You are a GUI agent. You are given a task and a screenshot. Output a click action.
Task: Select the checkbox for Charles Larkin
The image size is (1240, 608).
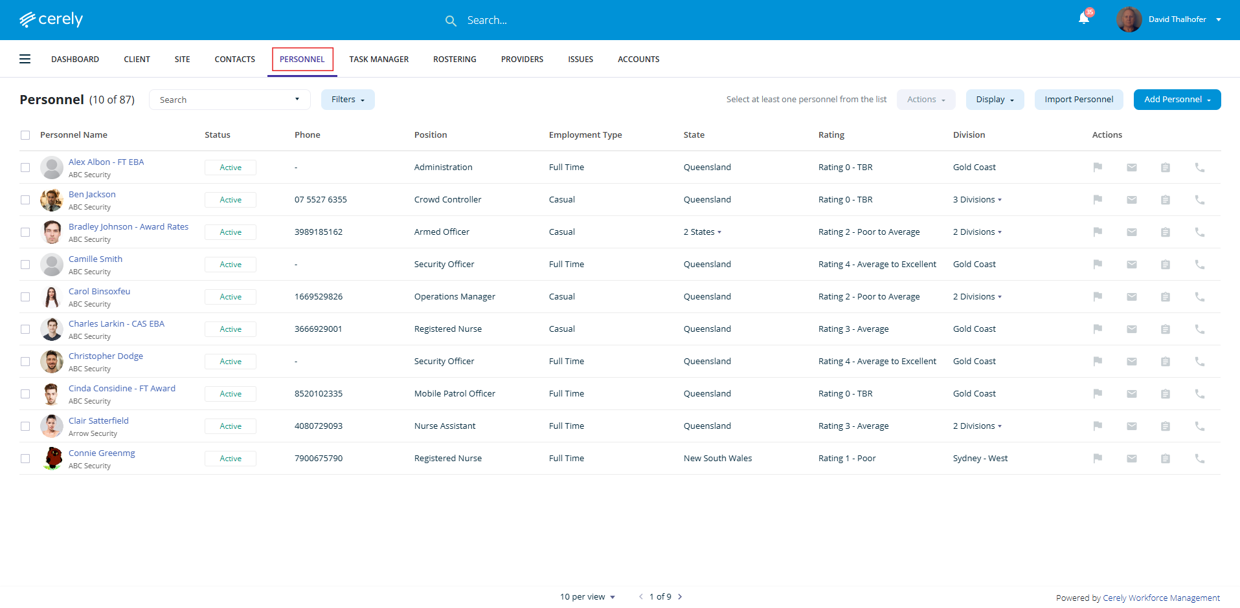25,329
